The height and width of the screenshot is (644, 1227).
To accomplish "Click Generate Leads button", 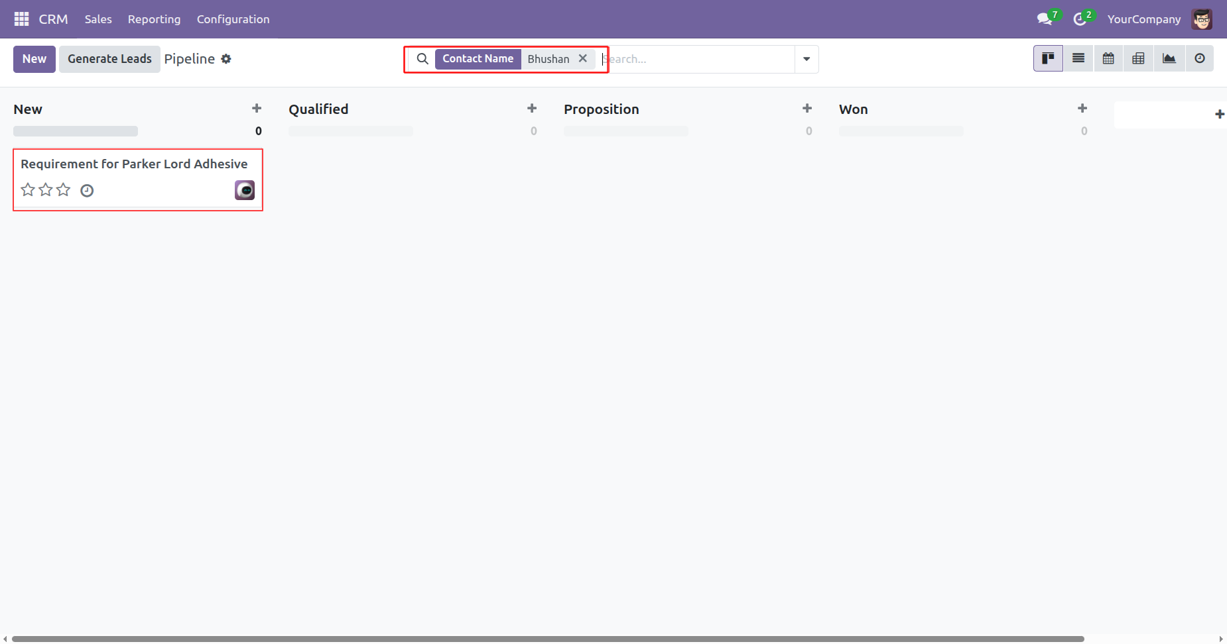I will click(x=109, y=59).
